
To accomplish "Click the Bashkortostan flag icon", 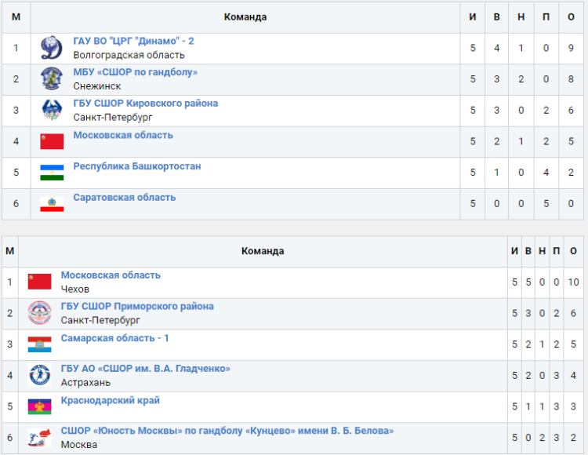I will [x=52, y=173].
